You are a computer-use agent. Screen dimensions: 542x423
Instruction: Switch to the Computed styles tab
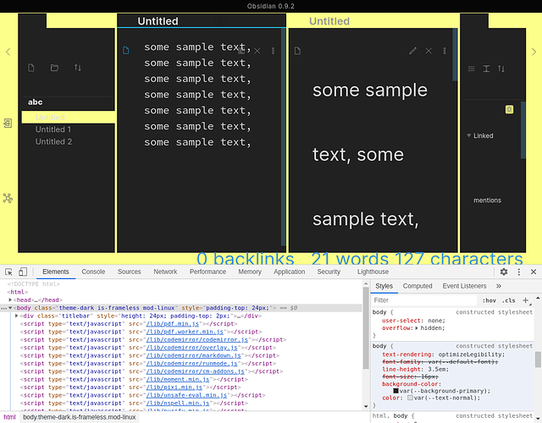click(418, 286)
